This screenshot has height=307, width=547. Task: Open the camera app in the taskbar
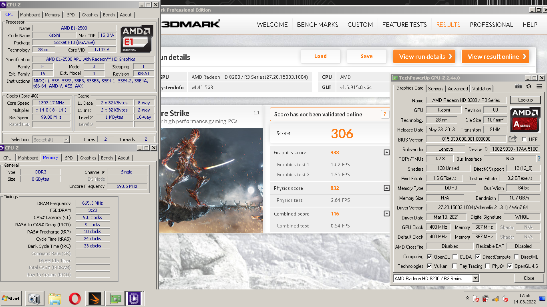point(34,299)
